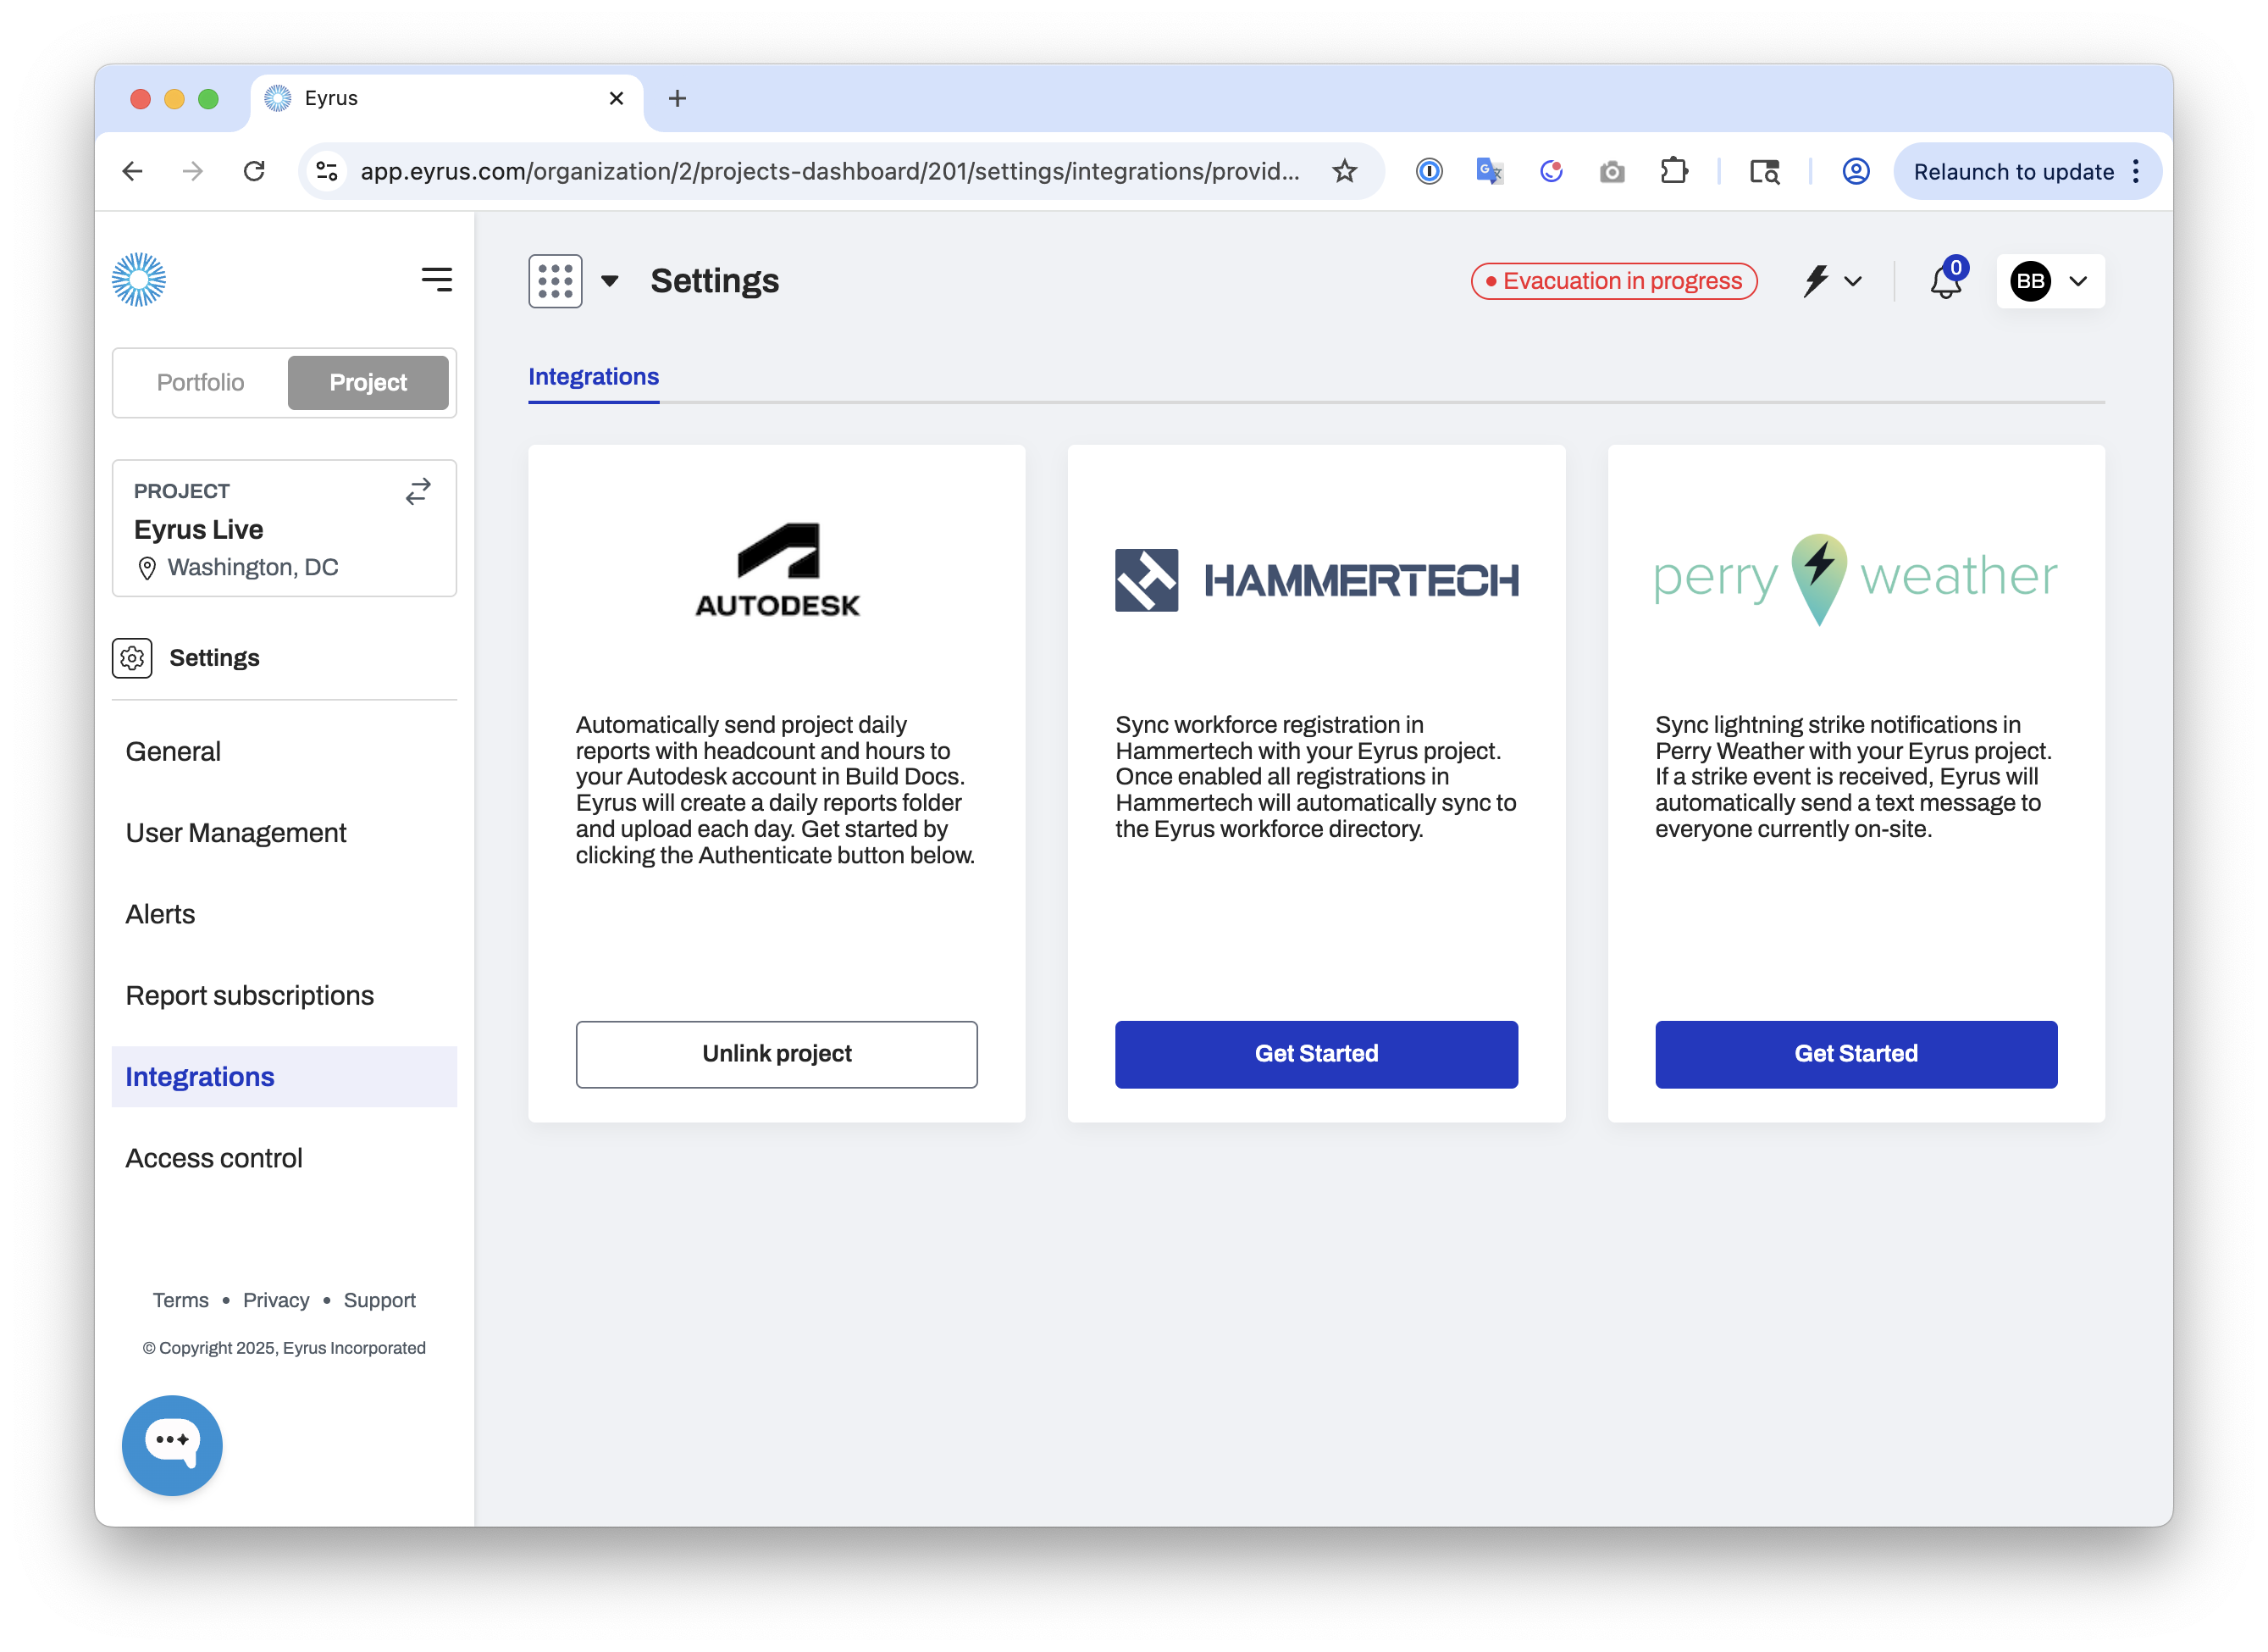Select the Integrations tab
2268x1652 pixels.
click(x=593, y=376)
